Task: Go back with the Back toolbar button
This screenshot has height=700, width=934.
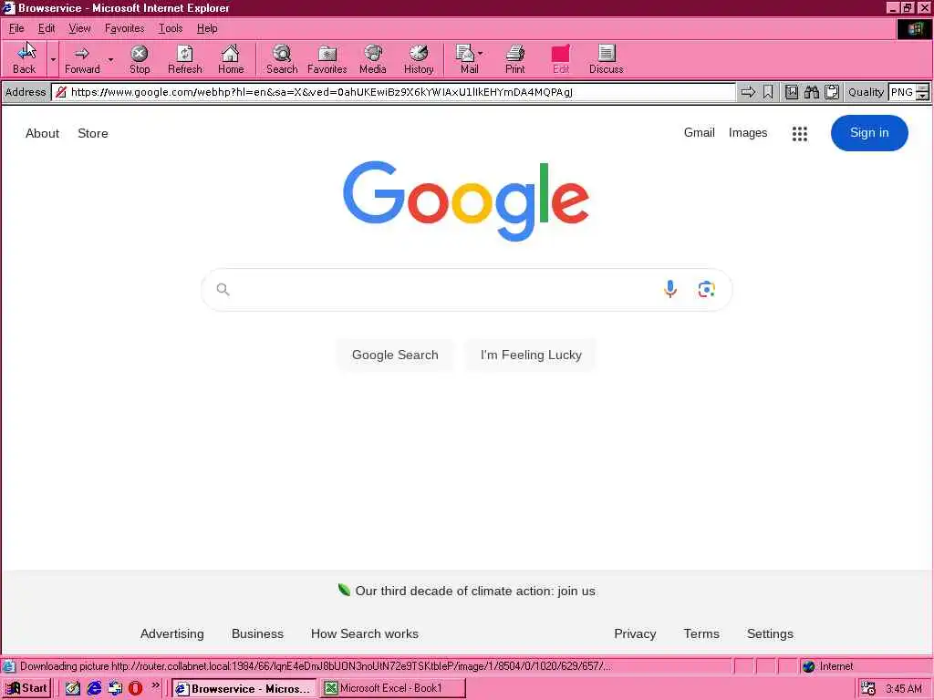Action: pos(25,59)
